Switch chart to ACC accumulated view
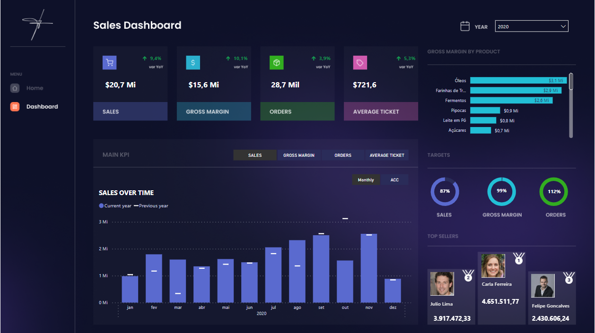The width and height of the screenshot is (595, 333). coord(394,180)
